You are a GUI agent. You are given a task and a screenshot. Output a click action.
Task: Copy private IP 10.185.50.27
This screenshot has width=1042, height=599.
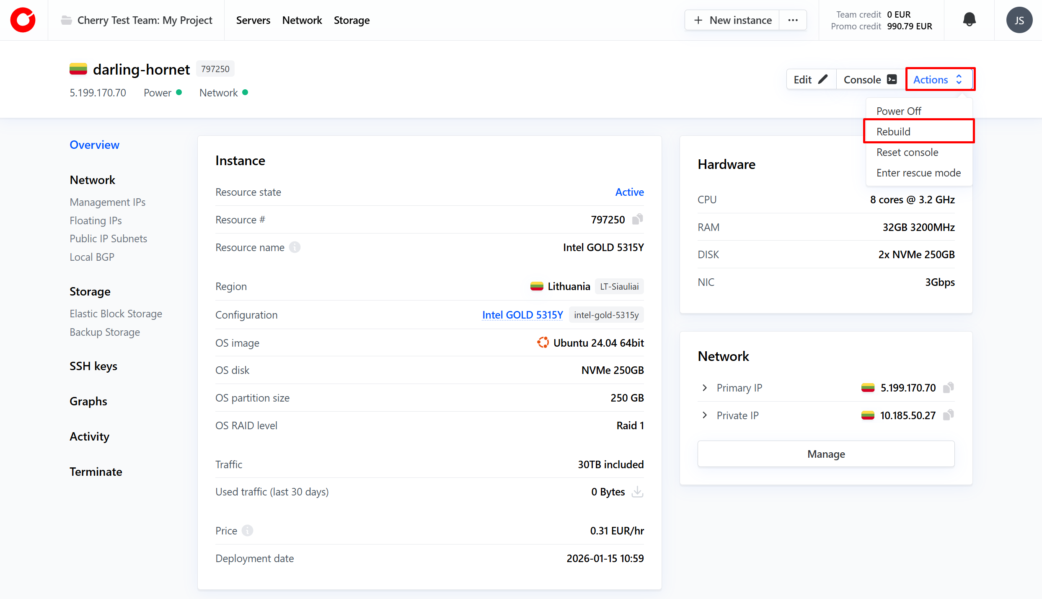point(948,415)
